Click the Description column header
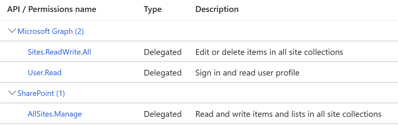This screenshot has width=398, height=133. point(217,9)
